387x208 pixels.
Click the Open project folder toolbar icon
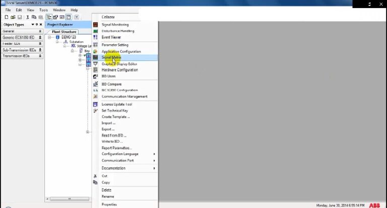13,17
